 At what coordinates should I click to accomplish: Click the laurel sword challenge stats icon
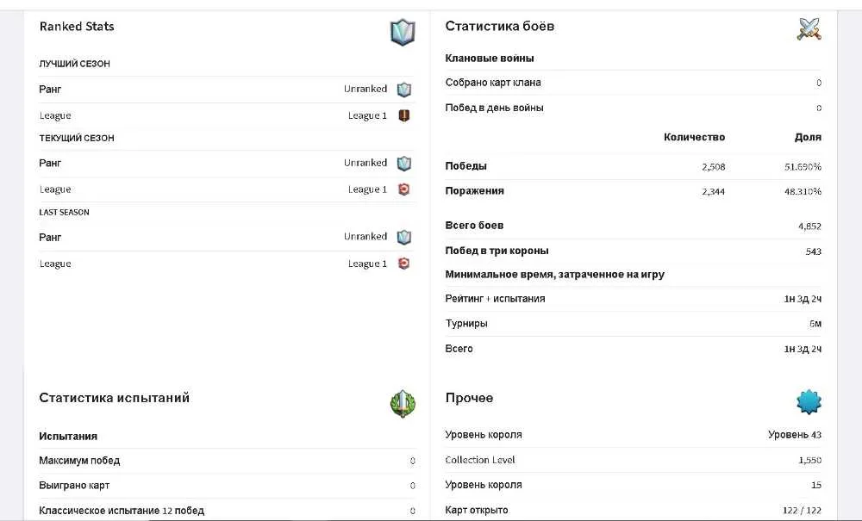tap(403, 404)
